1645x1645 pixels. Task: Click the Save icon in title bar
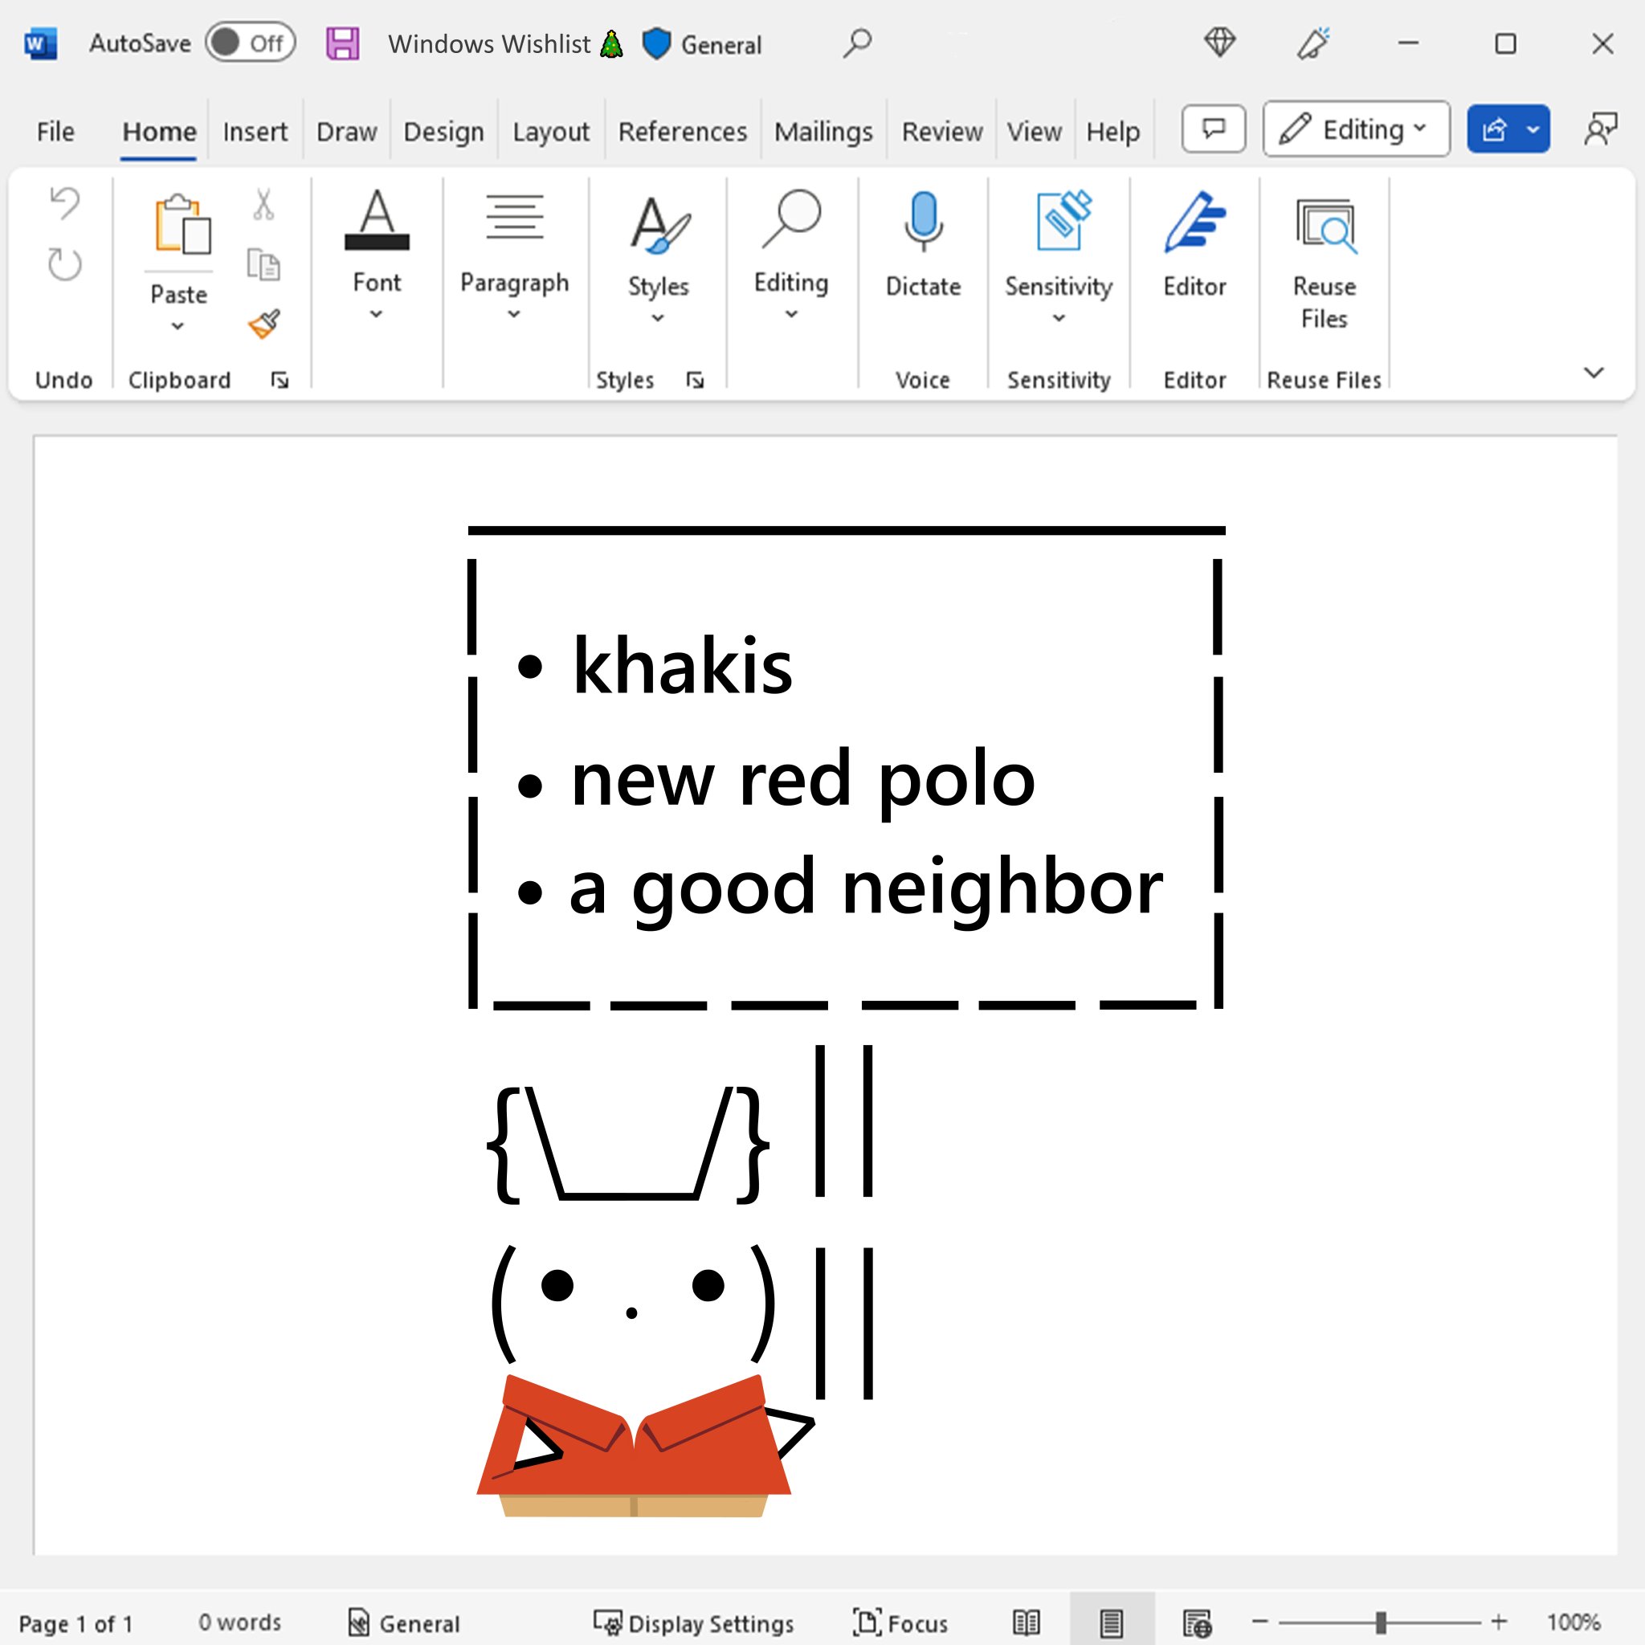[x=343, y=43]
